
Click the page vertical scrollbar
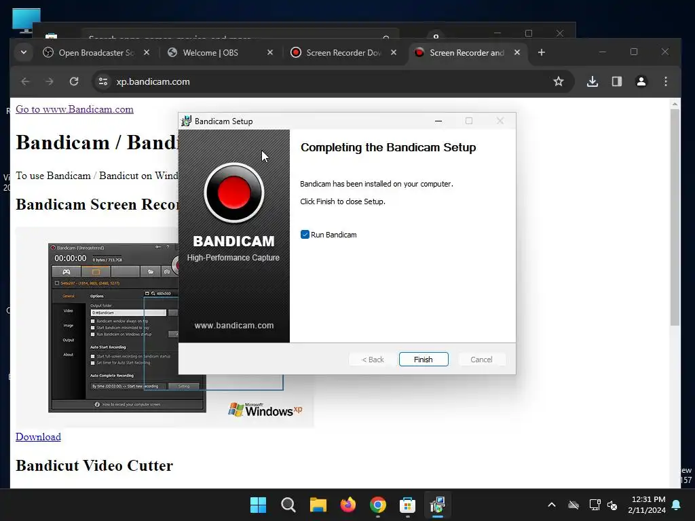(675, 217)
